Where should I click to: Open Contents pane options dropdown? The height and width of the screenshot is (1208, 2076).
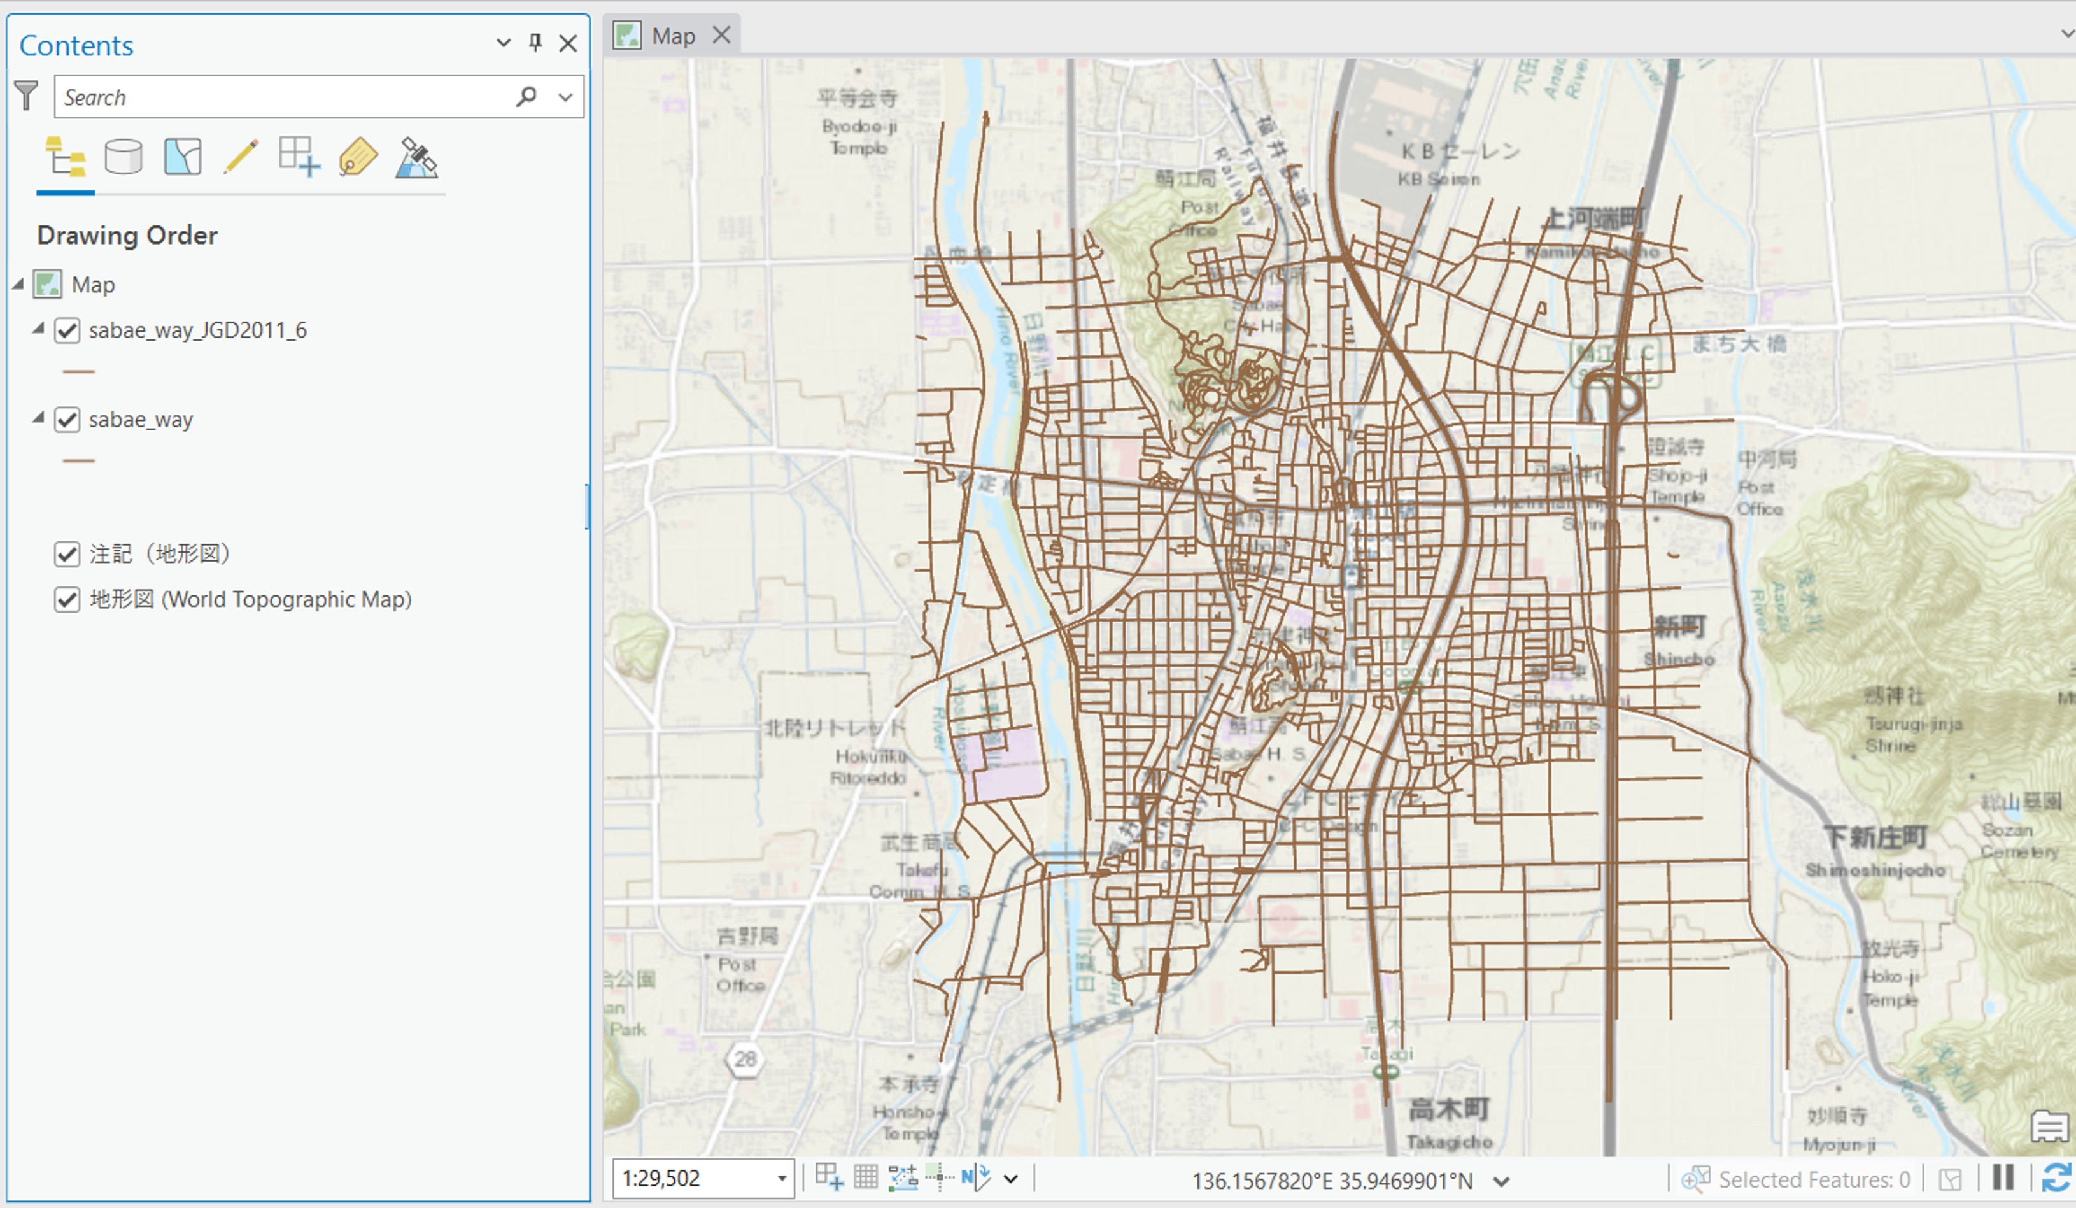[x=504, y=43]
